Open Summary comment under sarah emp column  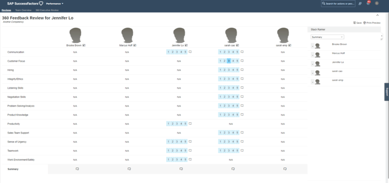click(285, 169)
